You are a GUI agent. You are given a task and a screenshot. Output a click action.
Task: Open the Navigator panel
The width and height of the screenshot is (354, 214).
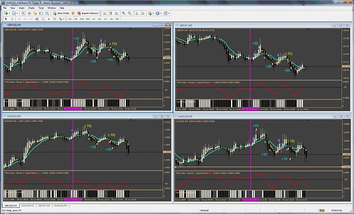tap(35, 14)
